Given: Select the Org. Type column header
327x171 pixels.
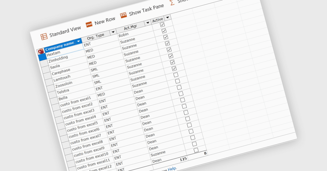Looking at the screenshot, I should 99,36.
